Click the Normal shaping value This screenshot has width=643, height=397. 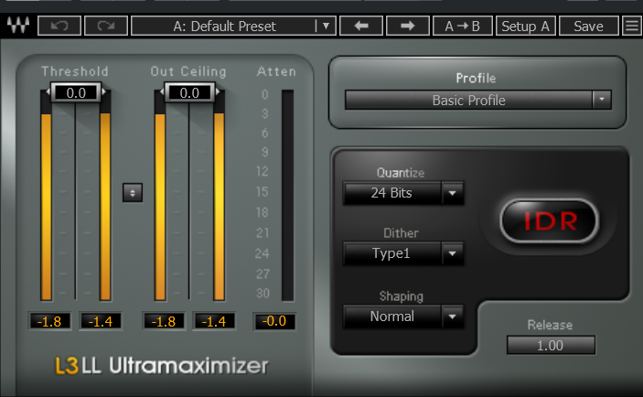tap(391, 317)
